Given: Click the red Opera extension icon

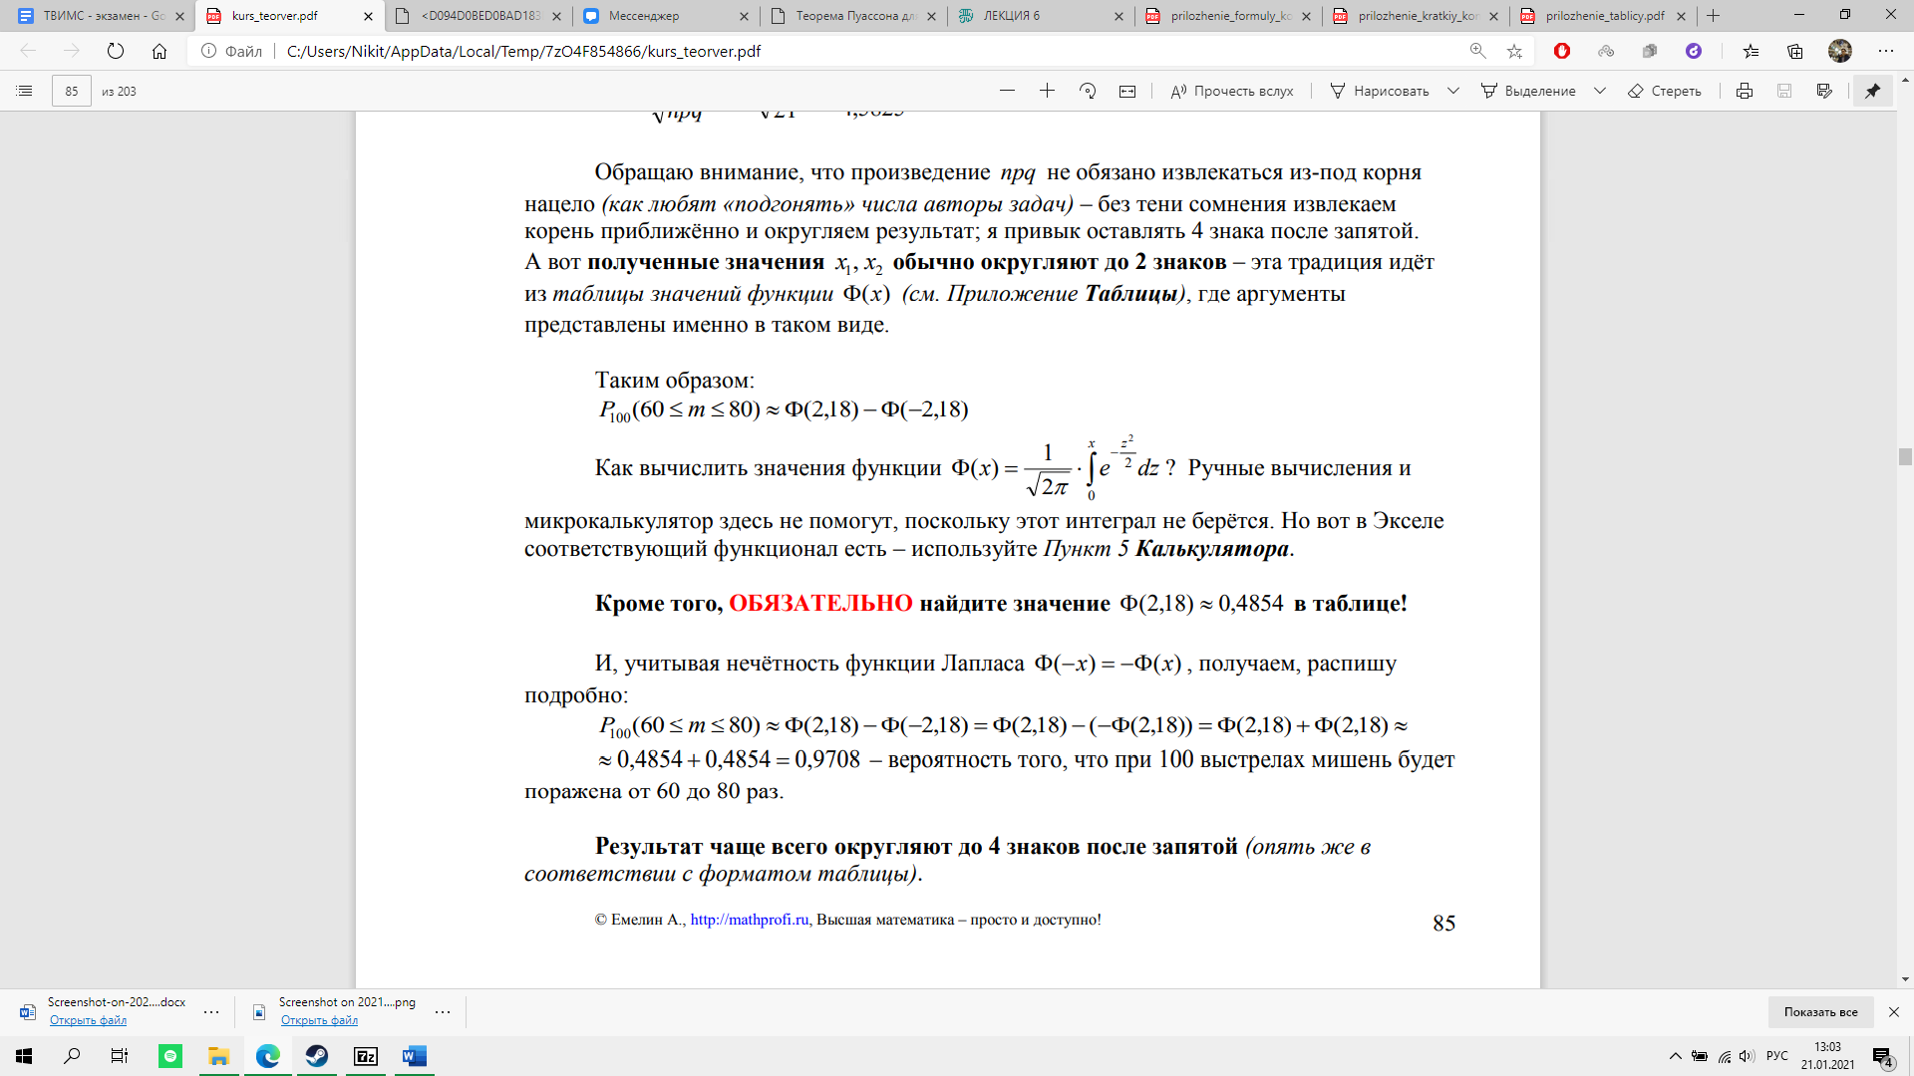Looking at the screenshot, I should [x=1562, y=51].
